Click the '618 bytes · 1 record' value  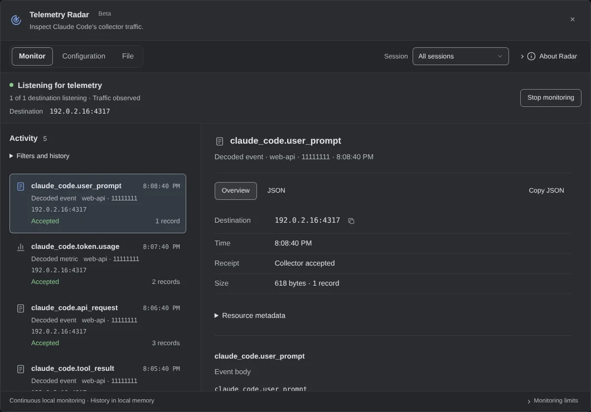307,283
